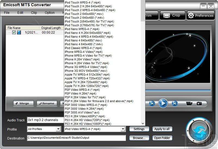Image resolution: width=218 pixels, height=149 pixels.
Task: Click the Open Folder button
Action: pyautogui.click(x=162, y=138)
